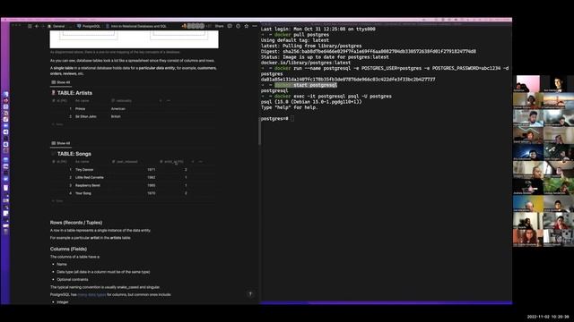The width and height of the screenshot is (574, 322).
Task: Select the Show All view above TABLE: Songs
Action: point(61,143)
